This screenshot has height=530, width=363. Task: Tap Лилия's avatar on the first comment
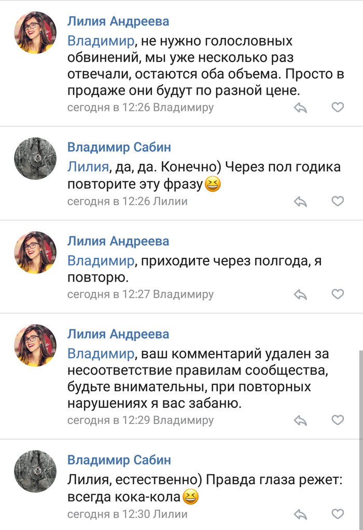point(35,33)
